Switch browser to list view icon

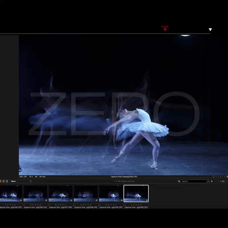[4, 181]
